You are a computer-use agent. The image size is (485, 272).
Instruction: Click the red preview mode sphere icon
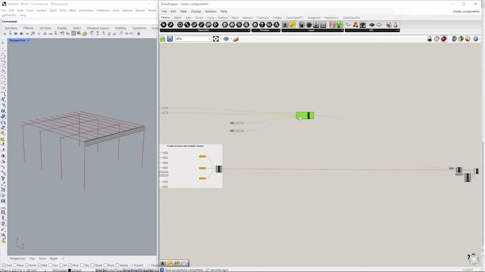coord(444,39)
